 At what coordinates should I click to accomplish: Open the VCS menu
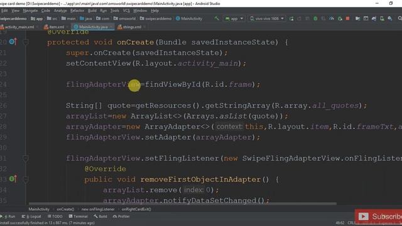pyautogui.click(x=126, y=11)
